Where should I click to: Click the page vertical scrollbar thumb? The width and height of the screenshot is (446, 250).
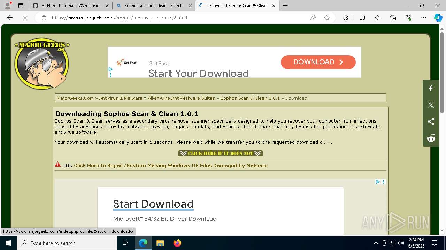point(442,72)
